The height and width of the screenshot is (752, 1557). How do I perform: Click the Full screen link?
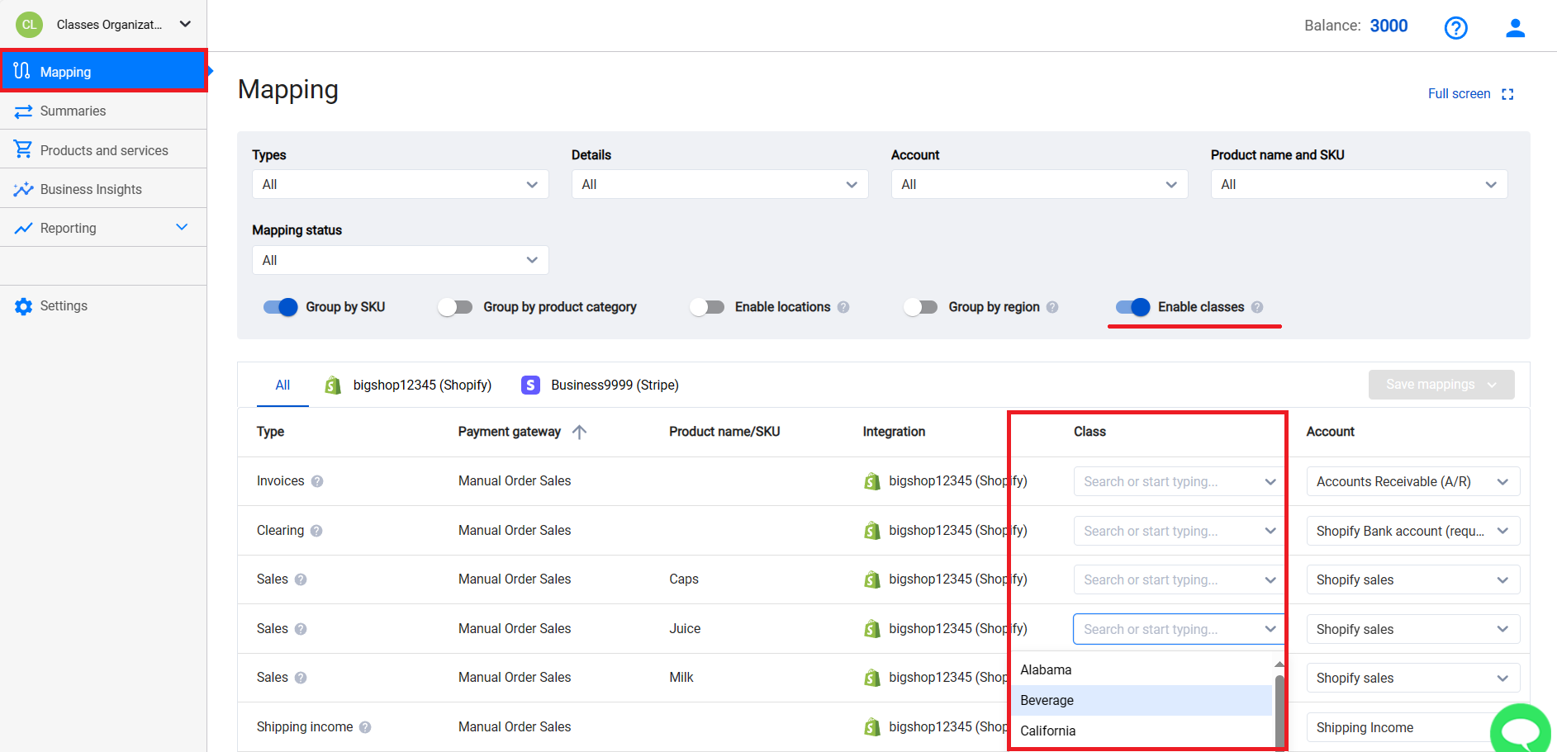(x=1459, y=93)
